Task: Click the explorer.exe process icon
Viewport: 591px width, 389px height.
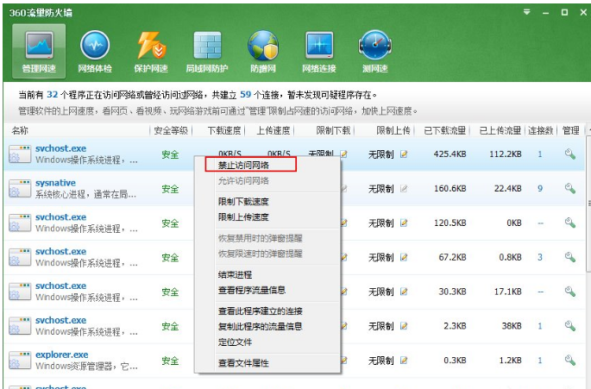Action: [20, 361]
